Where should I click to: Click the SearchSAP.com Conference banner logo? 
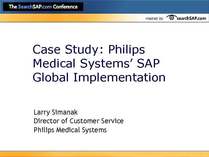point(43,7)
